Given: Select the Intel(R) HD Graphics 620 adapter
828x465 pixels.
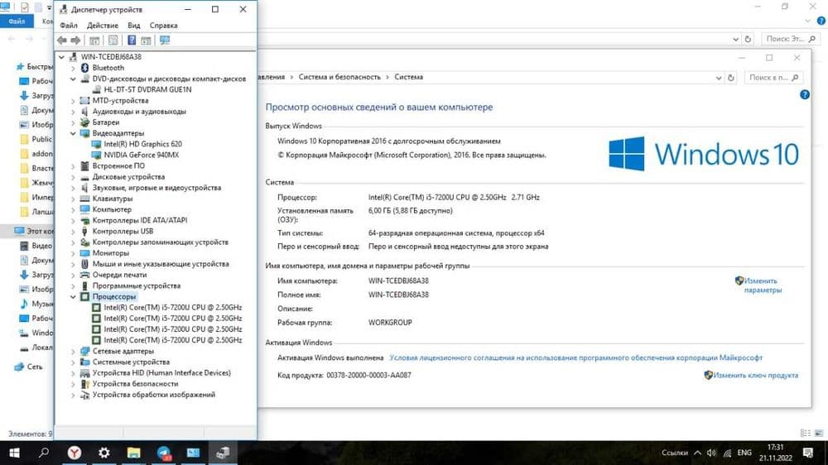Looking at the screenshot, I should pos(142,144).
